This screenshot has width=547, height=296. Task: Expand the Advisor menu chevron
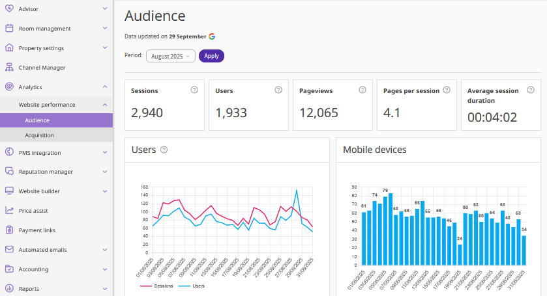pyautogui.click(x=105, y=8)
